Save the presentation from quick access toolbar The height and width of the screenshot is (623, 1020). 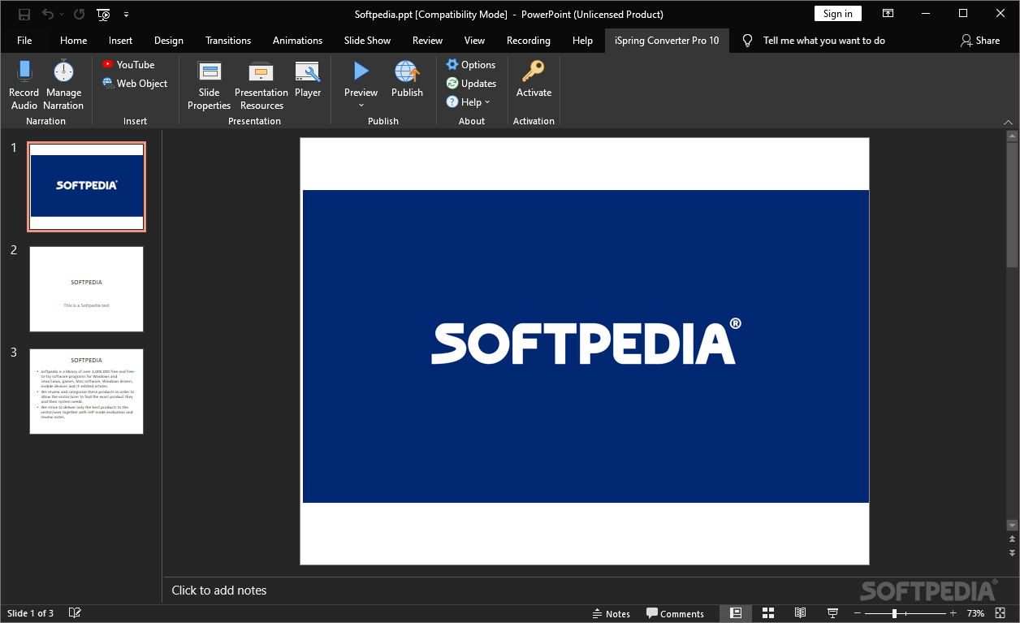click(x=24, y=14)
